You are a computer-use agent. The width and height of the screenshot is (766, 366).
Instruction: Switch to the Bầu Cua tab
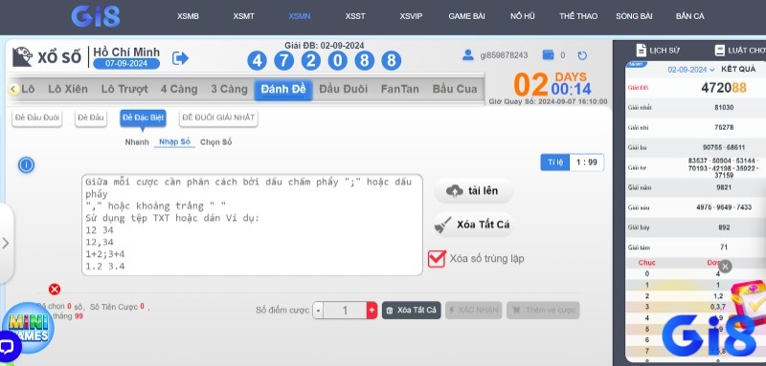455,89
